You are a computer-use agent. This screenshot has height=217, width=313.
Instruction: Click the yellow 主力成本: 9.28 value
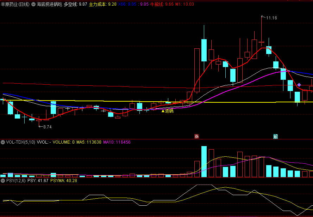click(x=102, y=4)
